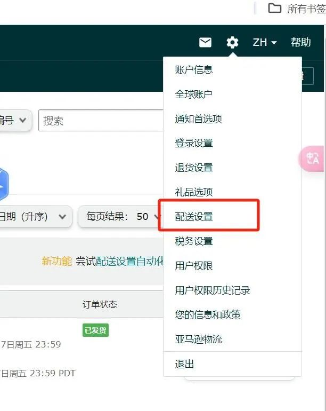
Task: Click the 已发货 status badge
Action: pos(95,330)
